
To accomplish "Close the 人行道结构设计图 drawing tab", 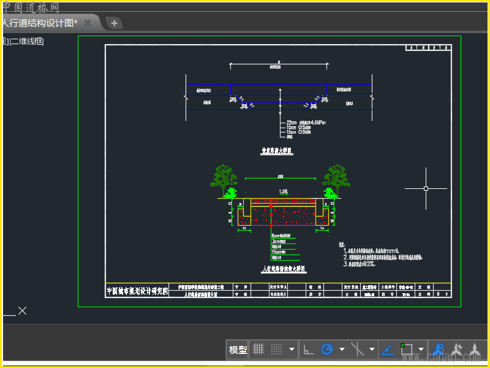I will coord(88,23).
